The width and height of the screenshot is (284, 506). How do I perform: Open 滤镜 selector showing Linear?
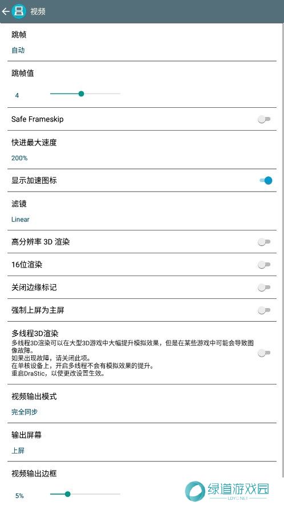coord(142,211)
